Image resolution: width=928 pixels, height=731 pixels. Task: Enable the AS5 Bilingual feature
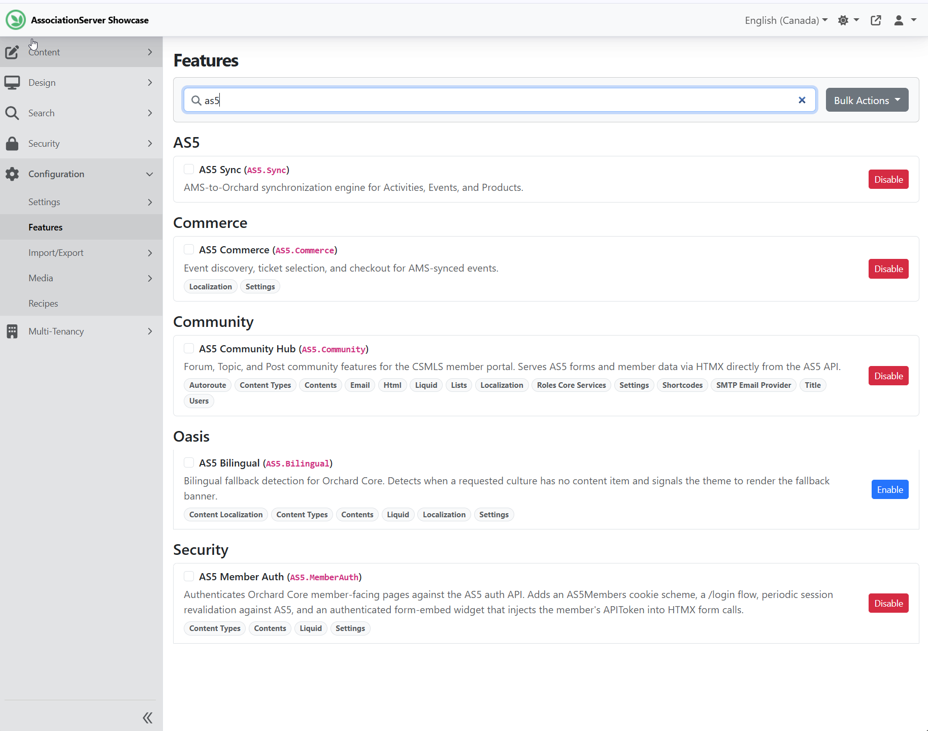(x=889, y=489)
